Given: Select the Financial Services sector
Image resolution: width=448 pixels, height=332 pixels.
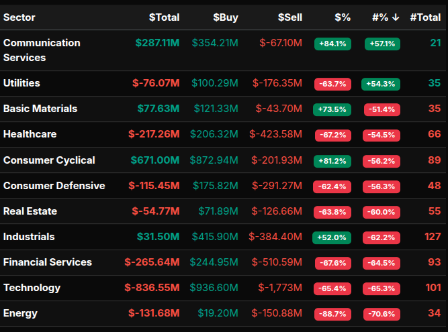Looking at the screenshot, I should tap(48, 262).
